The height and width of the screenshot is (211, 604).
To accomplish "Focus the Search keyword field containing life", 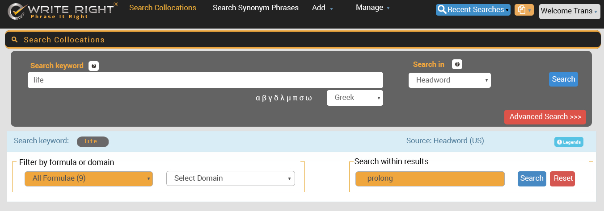I will pyautogui.click(x=205, y=80).
